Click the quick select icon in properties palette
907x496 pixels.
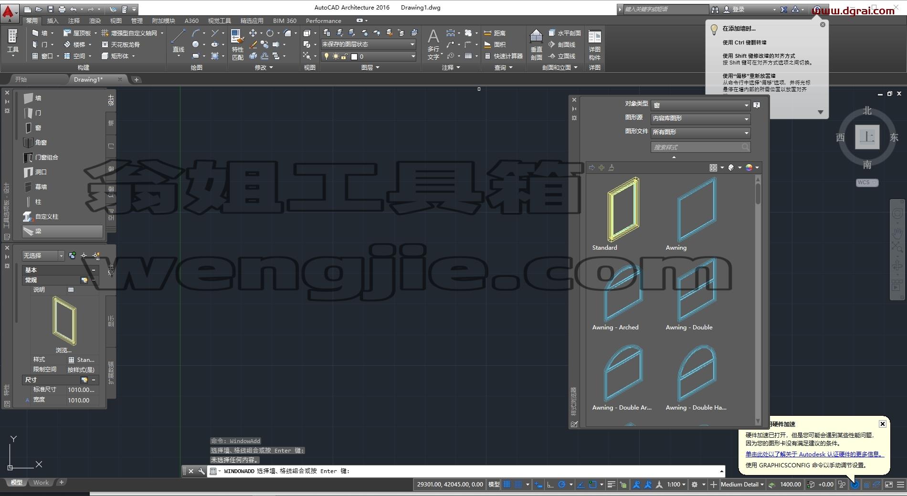click(95, 255)
